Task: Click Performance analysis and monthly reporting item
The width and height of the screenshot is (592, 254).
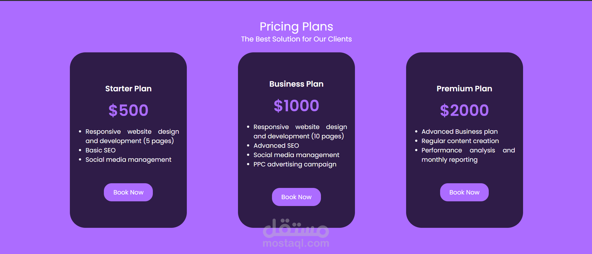Action: point(468,155)
